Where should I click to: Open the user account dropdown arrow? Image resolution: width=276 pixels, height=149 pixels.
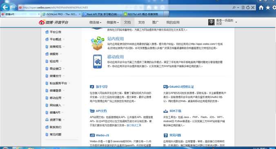tap(236, 22)
